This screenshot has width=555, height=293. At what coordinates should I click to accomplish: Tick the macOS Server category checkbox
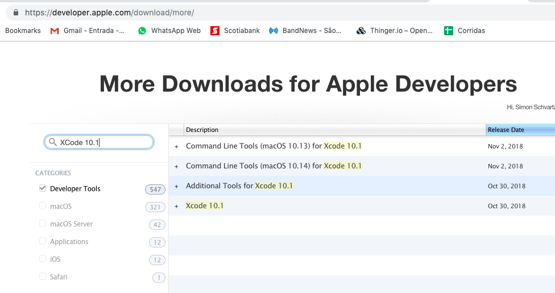coord(43,224)
